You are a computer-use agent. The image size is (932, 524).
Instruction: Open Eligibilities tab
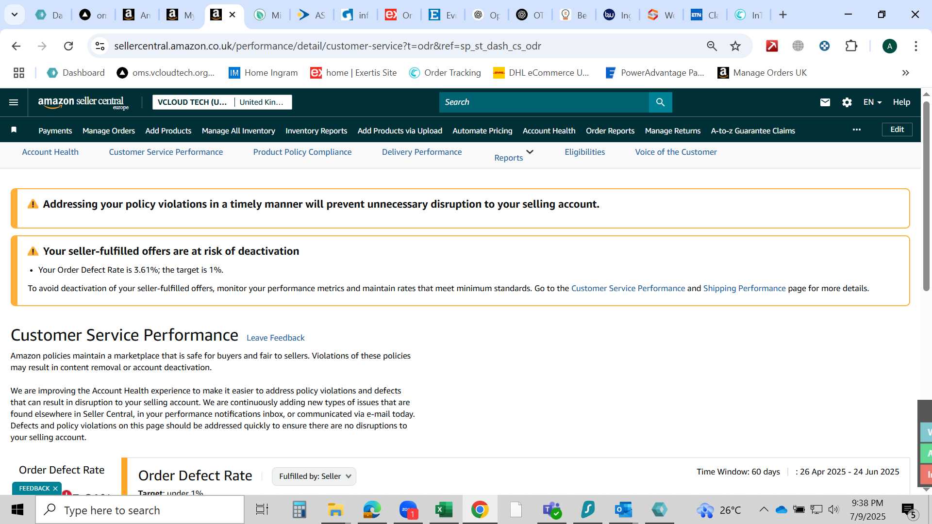click(585, 152)
